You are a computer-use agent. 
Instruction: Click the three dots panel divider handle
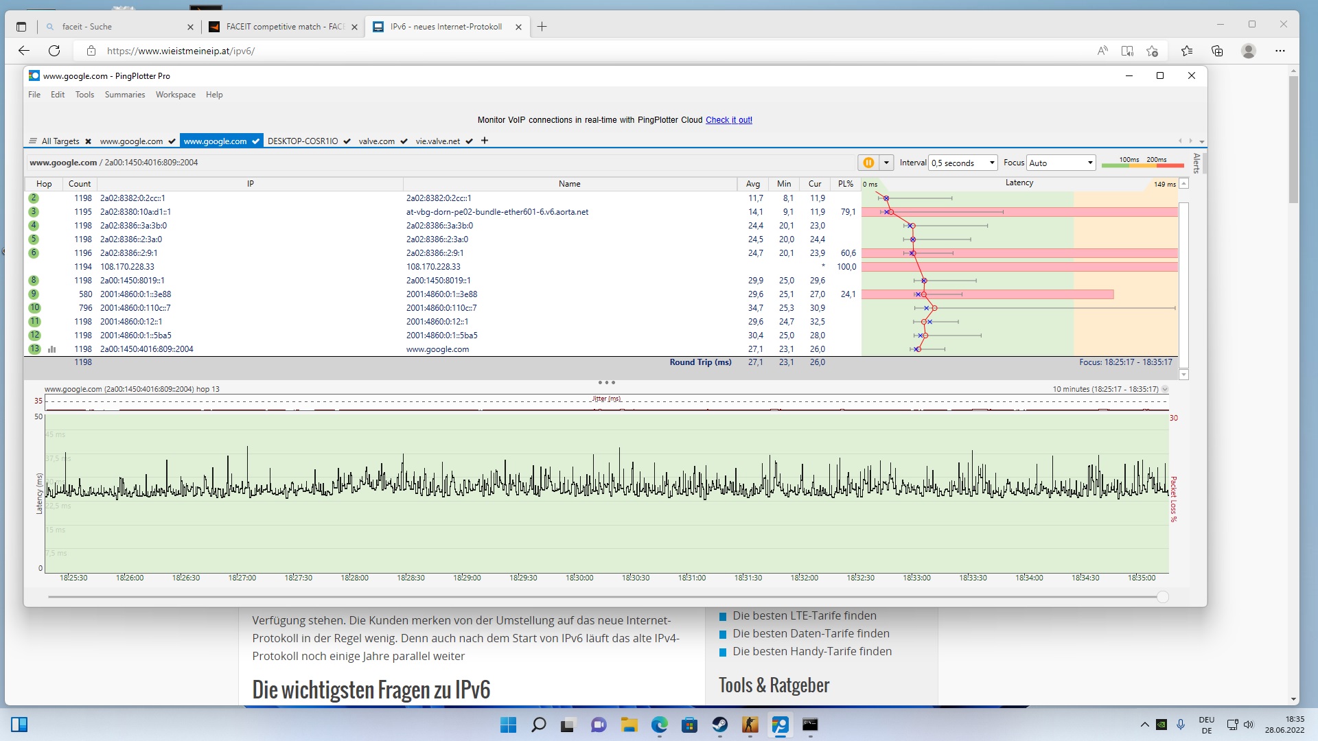606,382
